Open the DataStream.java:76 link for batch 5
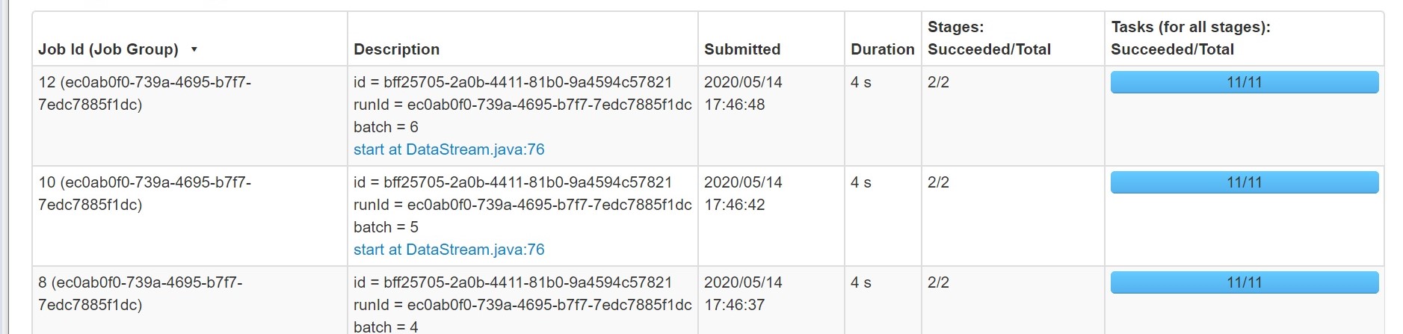Viewport: 1403px width, 334px height. [x=448, y=250]
